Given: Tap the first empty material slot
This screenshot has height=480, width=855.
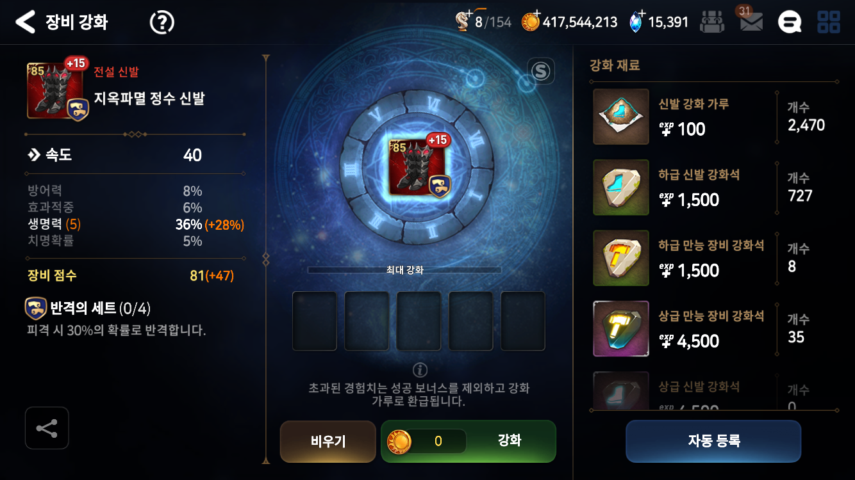Looking at the screenshot, I should click(x=315, y=321).
